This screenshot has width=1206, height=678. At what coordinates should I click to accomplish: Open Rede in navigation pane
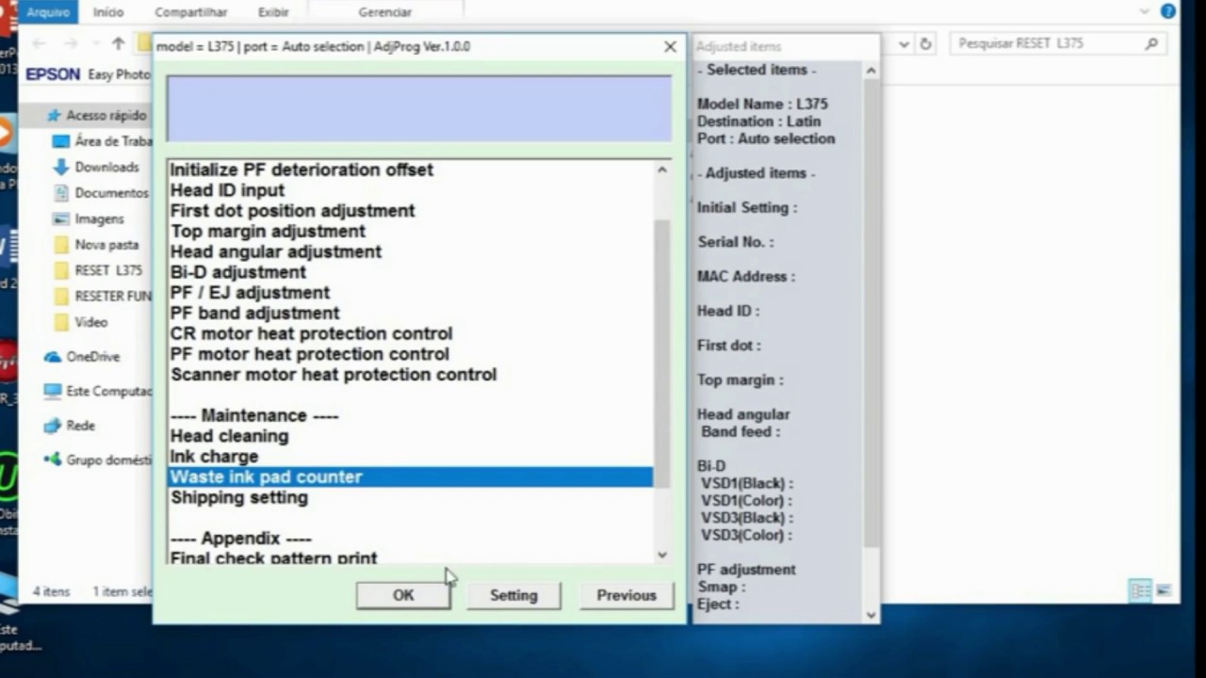point(70,426)
